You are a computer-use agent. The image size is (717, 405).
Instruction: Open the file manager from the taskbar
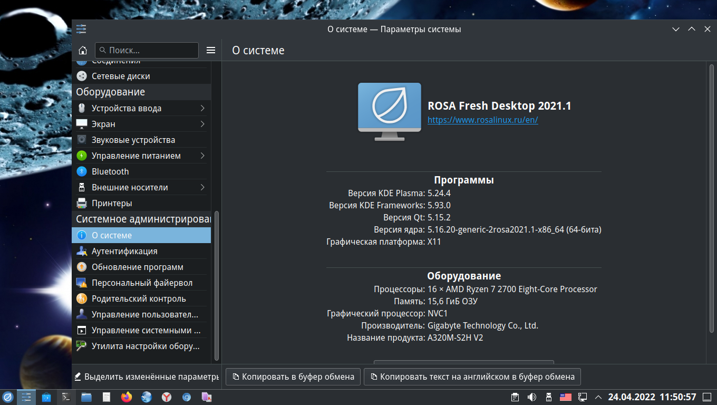[86, 397]
